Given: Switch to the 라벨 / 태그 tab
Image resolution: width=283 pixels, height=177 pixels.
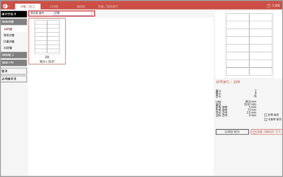Looking at the screenshot, I should (27, 7).
